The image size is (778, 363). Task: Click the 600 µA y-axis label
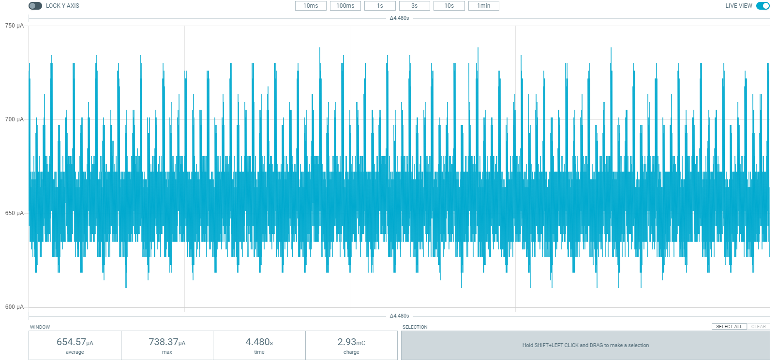click(15, 307)
